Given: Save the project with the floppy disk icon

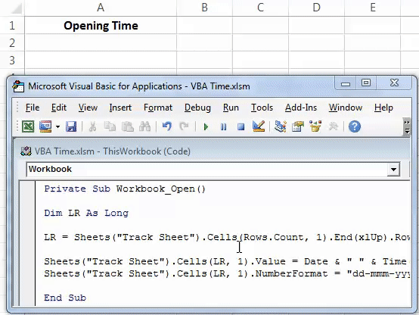Looking at the screenshot, I should [71, 126].
